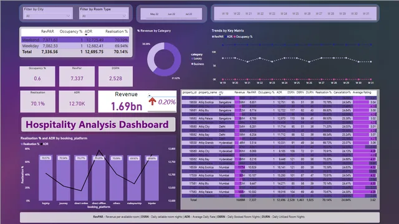Viewport: 399px width, 224px height.
Task: Select the Atliq Exotica Bangalore row
Action: (x=279, y=102)
